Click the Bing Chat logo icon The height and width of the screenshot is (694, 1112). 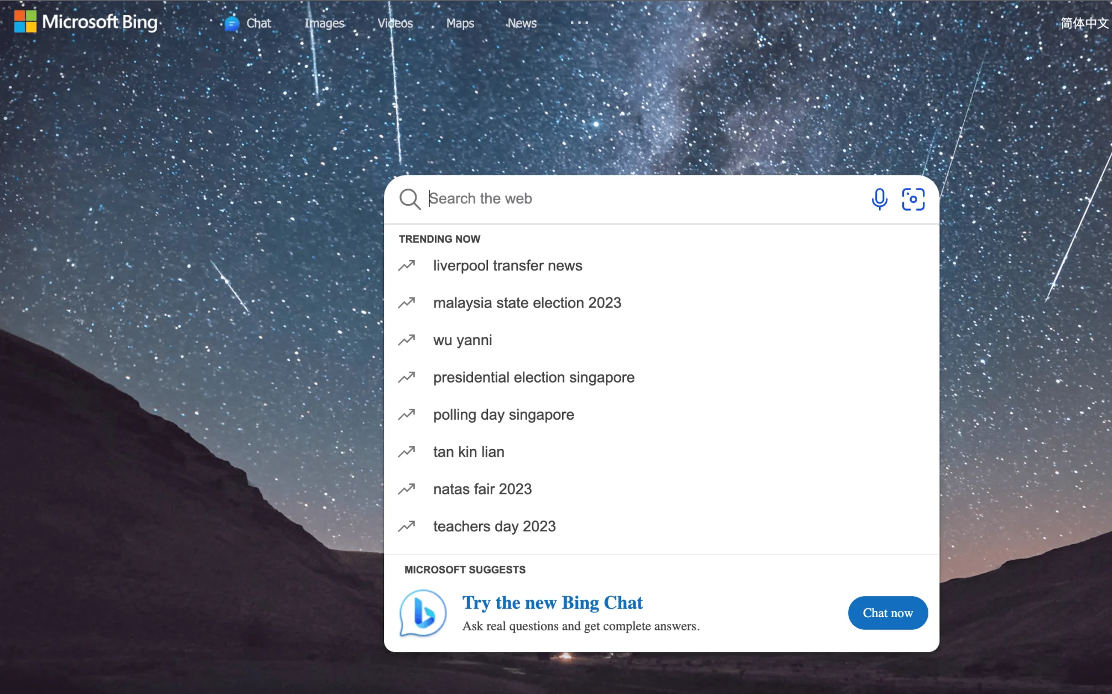(423, 613)
